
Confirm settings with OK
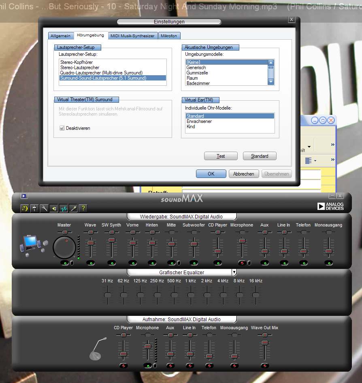pos(211,174)
